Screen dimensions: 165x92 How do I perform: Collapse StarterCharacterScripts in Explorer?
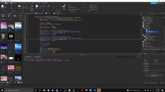tap(143, 37)
